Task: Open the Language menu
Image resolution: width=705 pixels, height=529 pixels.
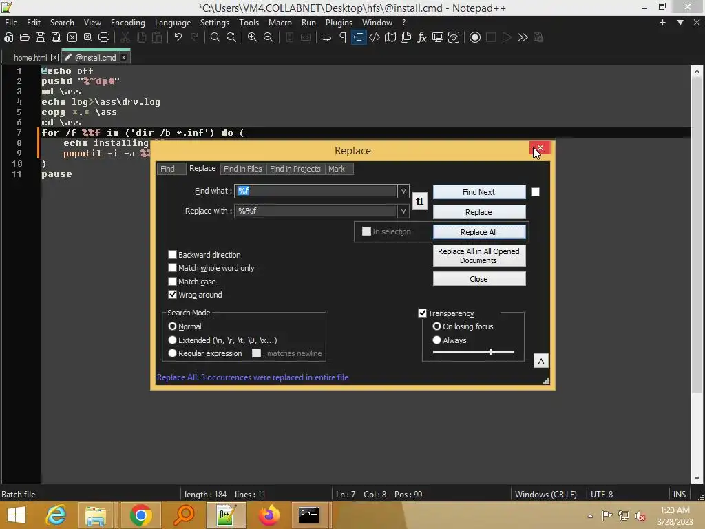Action: (x=173, y=23)
